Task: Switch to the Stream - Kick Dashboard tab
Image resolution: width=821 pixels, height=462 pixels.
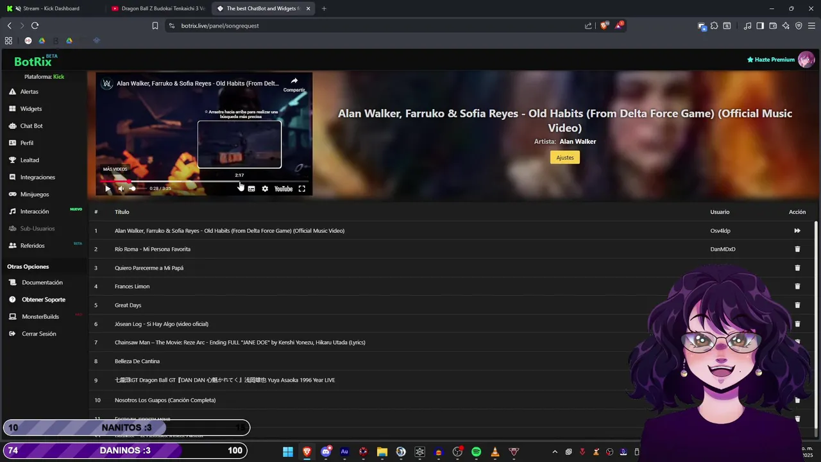Action: coord(51,8)
